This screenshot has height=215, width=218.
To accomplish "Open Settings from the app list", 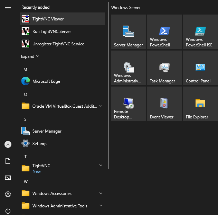I will [63, 144].
